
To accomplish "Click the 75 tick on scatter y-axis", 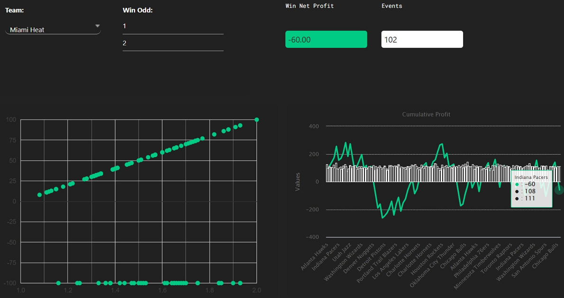I will [x=12, y=140].
